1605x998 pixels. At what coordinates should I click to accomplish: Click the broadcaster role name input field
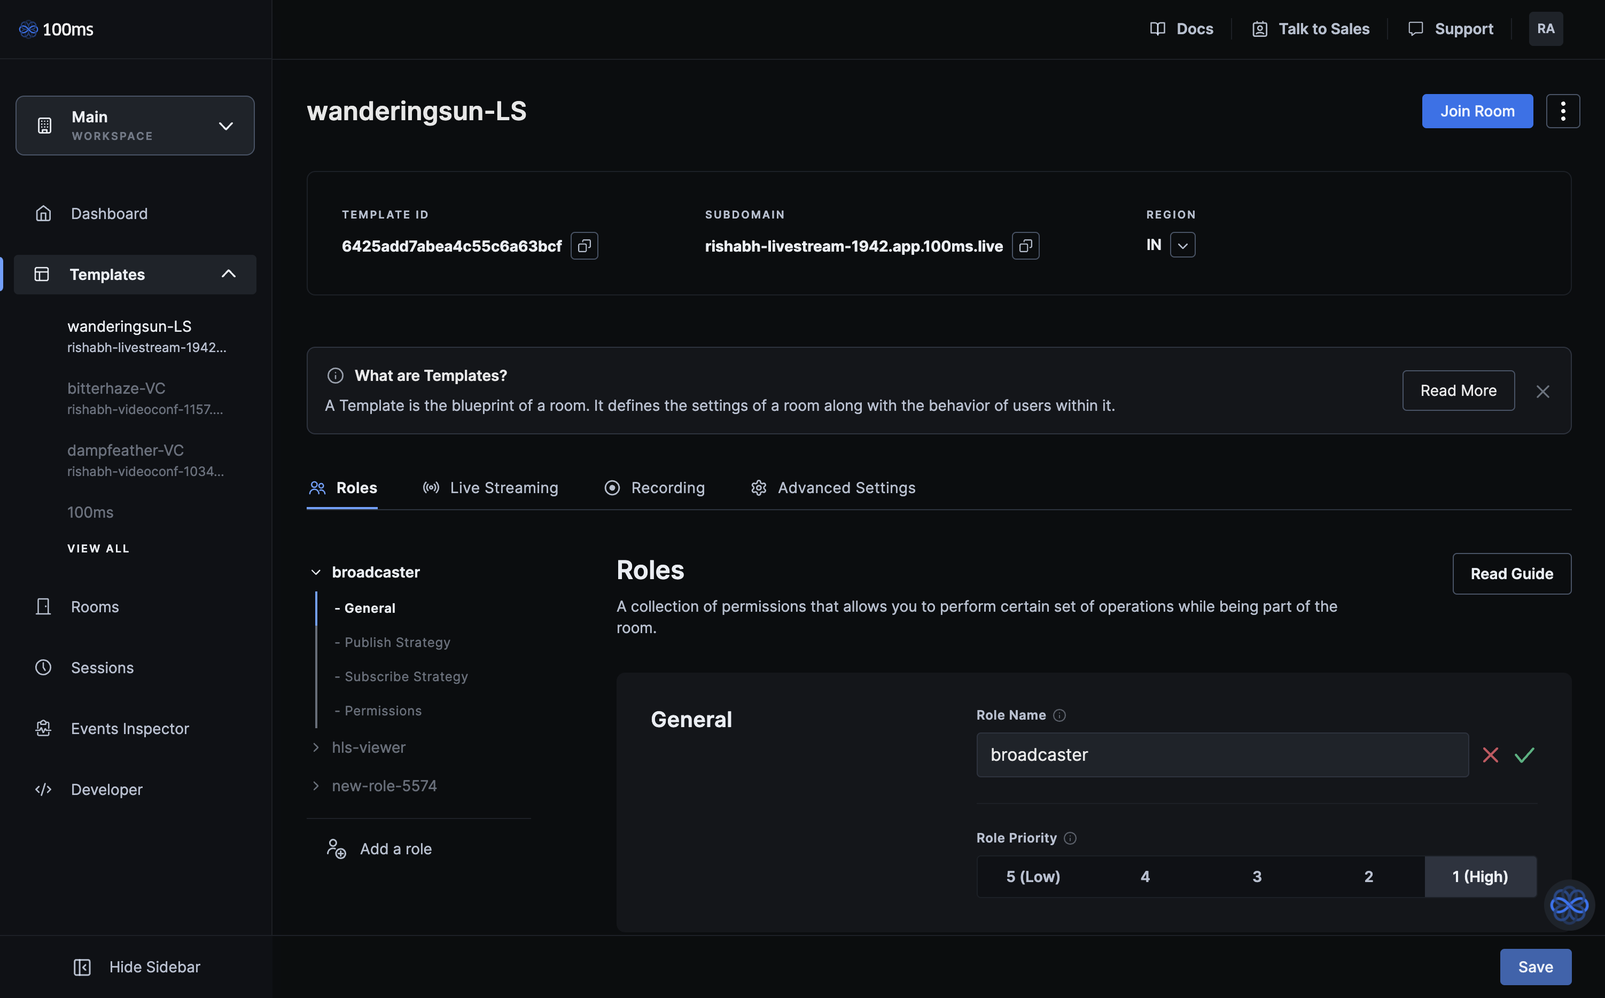click(1221, 754)
